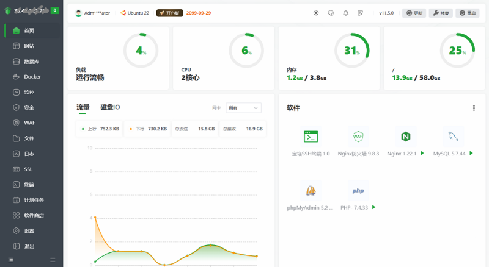Click the v11.5.0 version label
489x267 pixels.
(386, 13)
